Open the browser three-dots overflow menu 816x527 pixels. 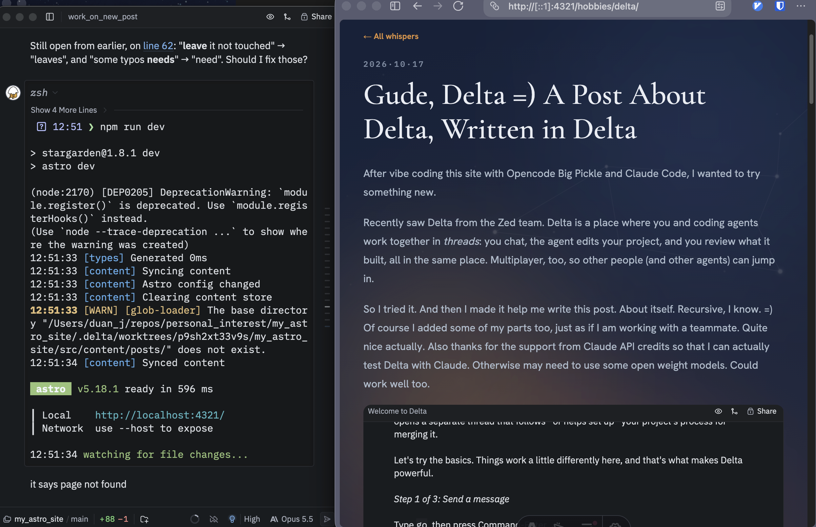tap(801, 6)
